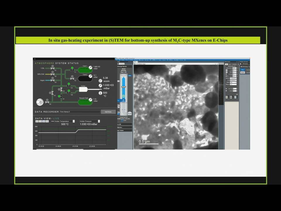Toggle the H3 bypass valve

61,89
